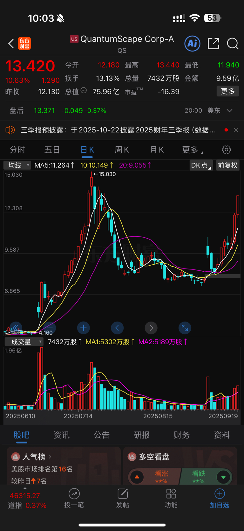Open the 东方财富 logo icon

click(x=24, y=43)
